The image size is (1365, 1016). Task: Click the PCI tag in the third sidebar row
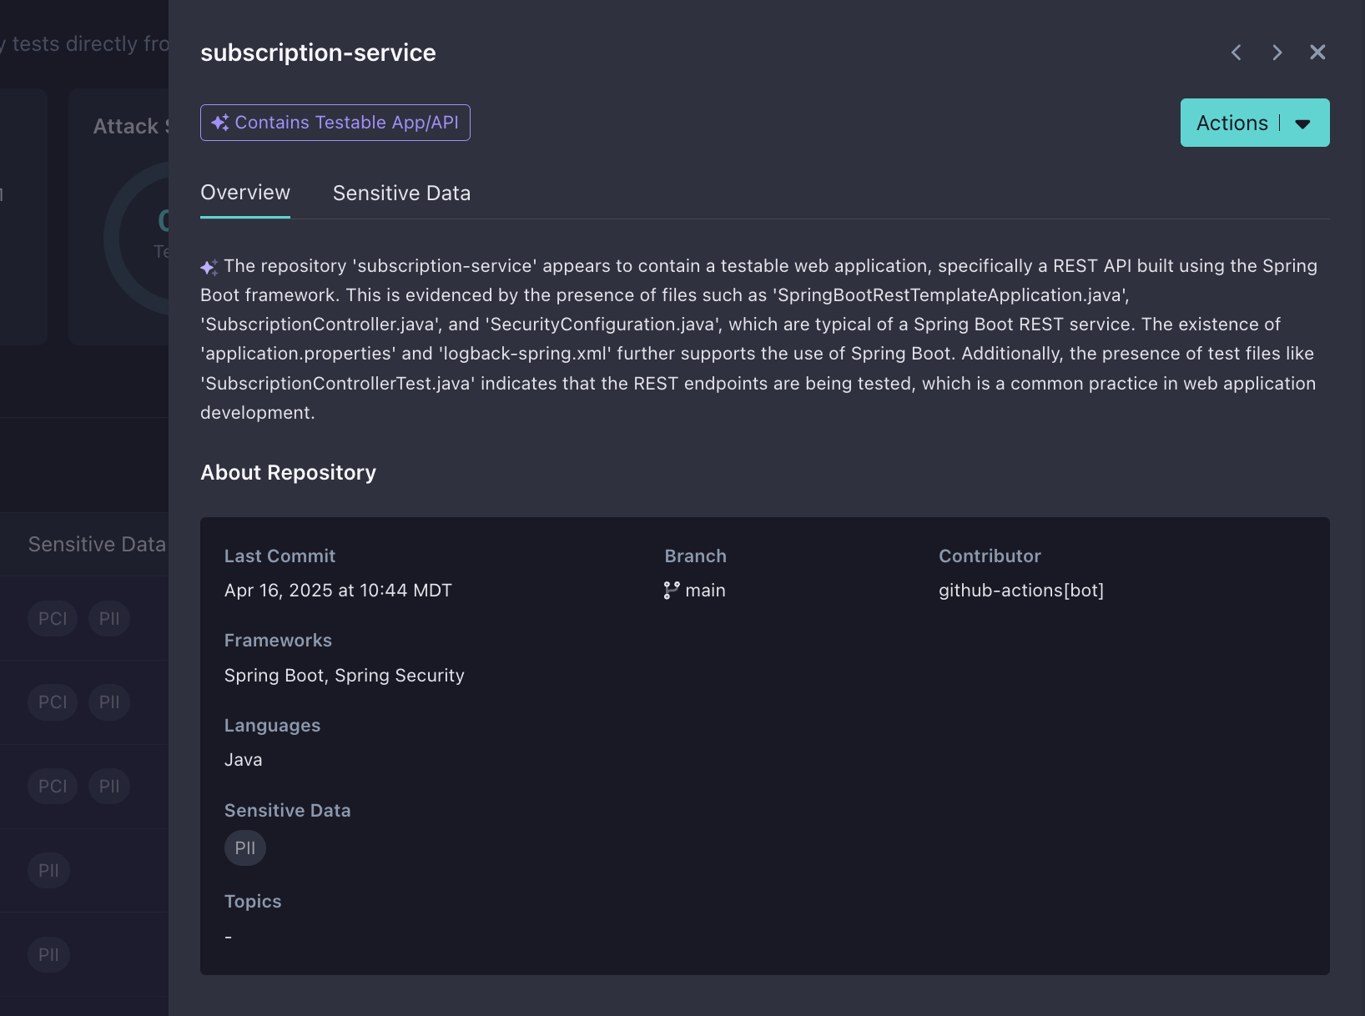coord(52,786)
